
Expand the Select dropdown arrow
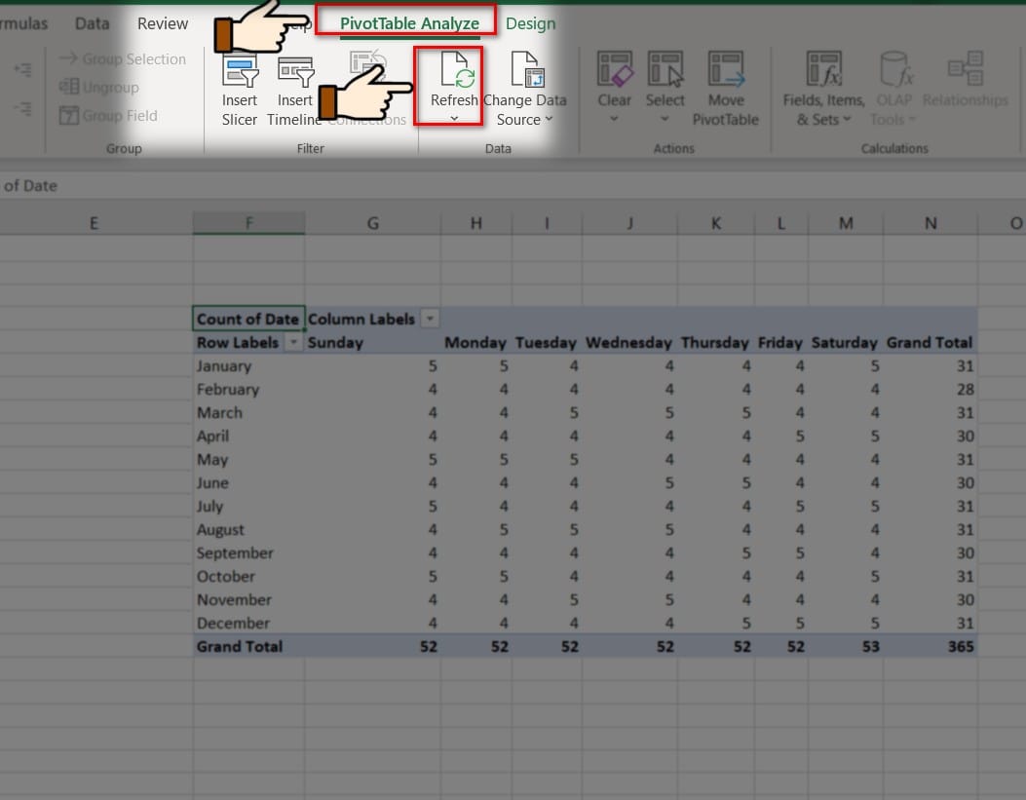[x=665, y=119]
